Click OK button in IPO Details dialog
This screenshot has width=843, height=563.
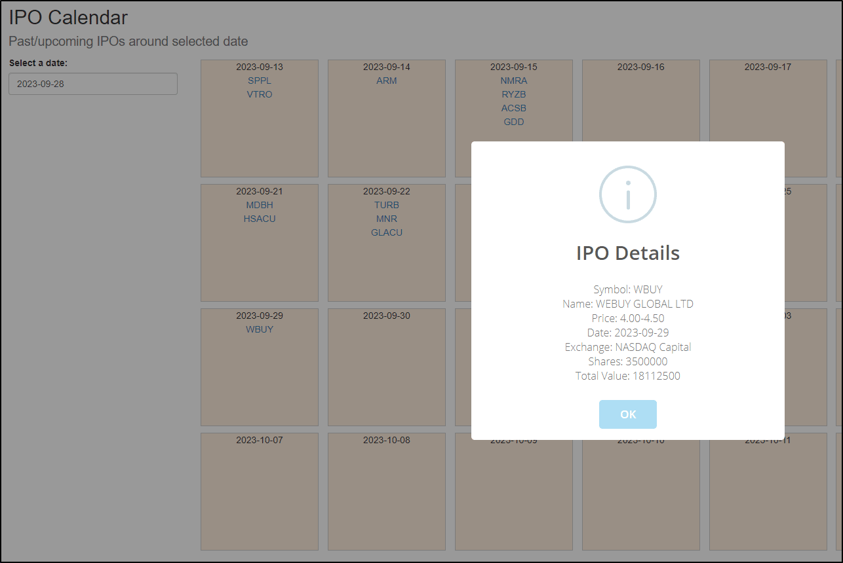click(627, 414)
